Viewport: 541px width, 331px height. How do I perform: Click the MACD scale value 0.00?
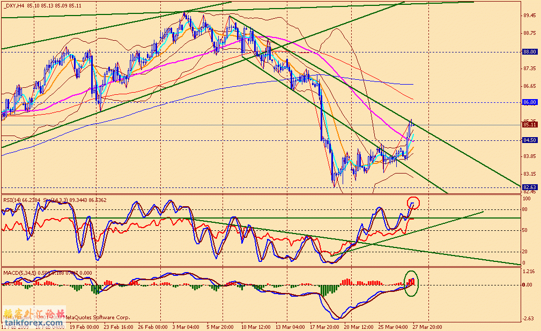point(527,285)
